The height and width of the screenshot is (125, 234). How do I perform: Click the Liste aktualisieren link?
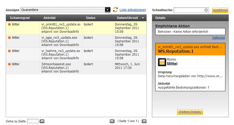pyautogui.click(x=133, y=10)
